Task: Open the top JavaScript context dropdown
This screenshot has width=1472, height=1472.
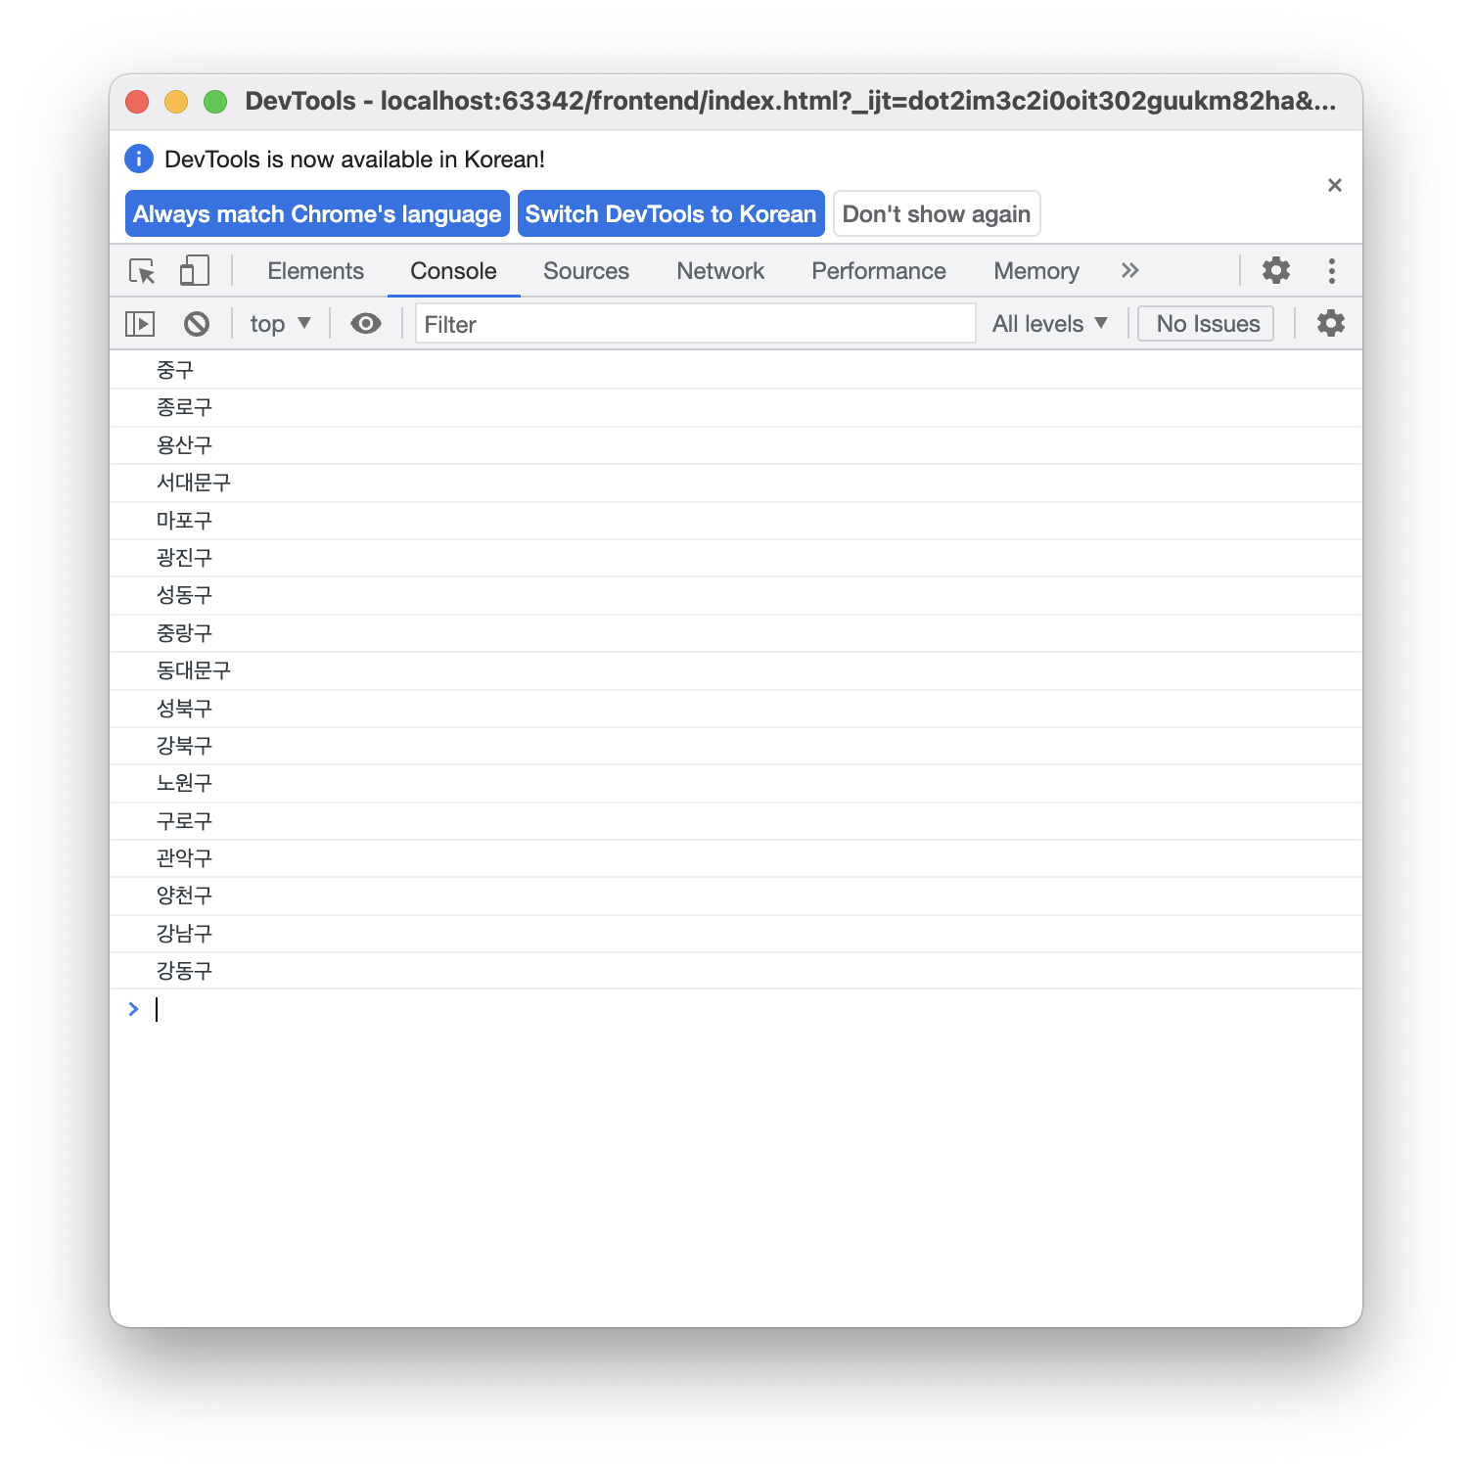Action: point(280,324)
